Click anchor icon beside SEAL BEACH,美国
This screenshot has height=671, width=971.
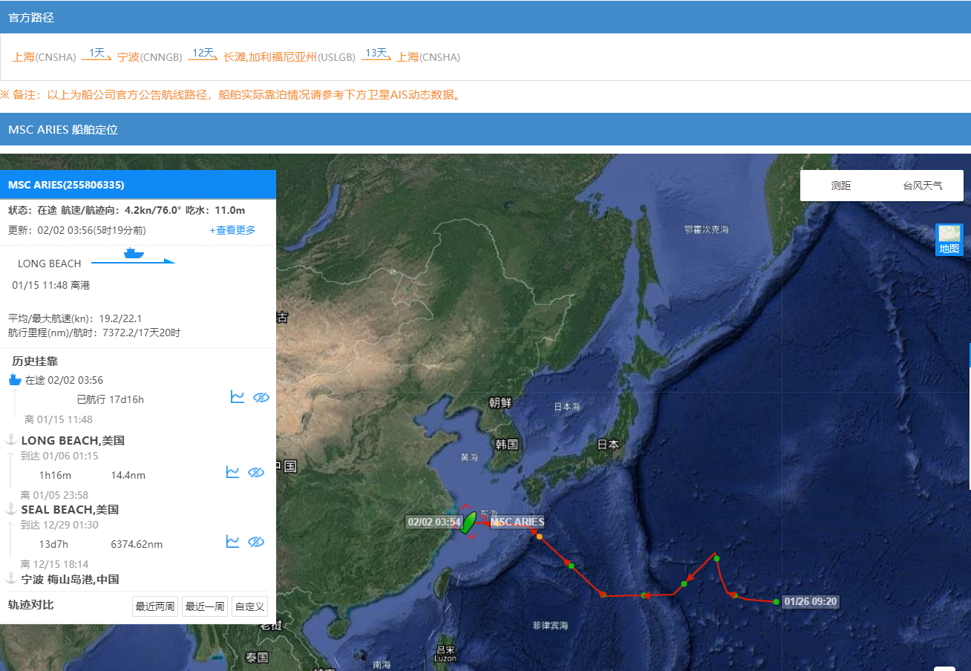11,508
